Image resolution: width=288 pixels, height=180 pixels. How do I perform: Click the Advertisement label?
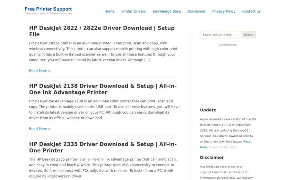pyautogui.click(x=228, y=45)
